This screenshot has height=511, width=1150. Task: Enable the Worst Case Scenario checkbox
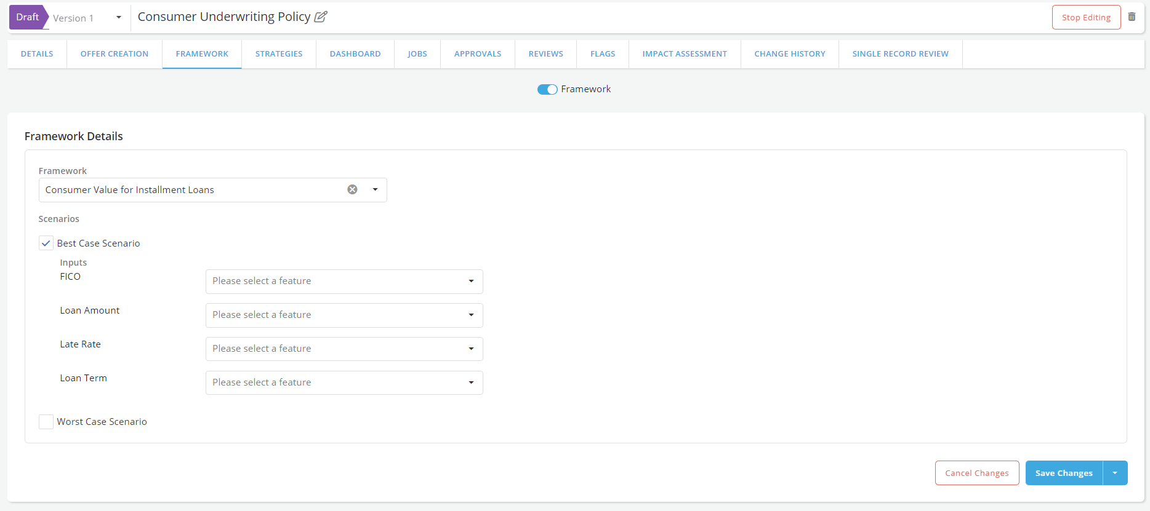46,422
